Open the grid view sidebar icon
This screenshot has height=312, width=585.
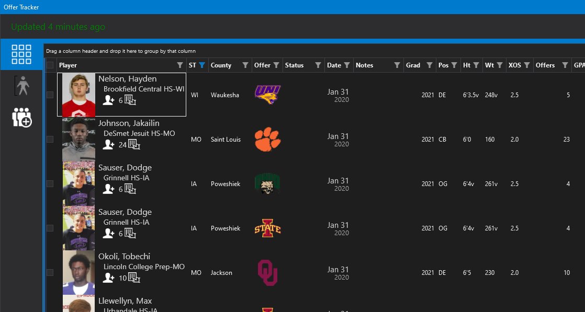pyautogui.click(x=21, y=54)
